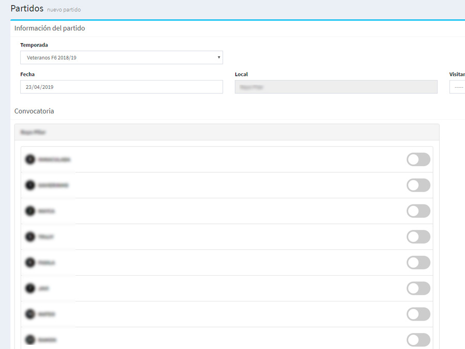The width and height of the screenshot is (465, 349).
Task: Click the second player's name in the list
Action: coord(54,185)
